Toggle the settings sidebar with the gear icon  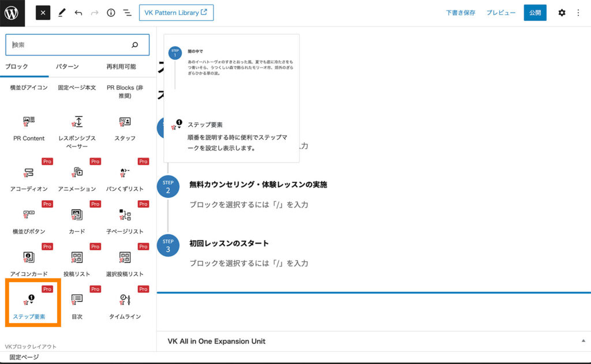pos(562,12)
